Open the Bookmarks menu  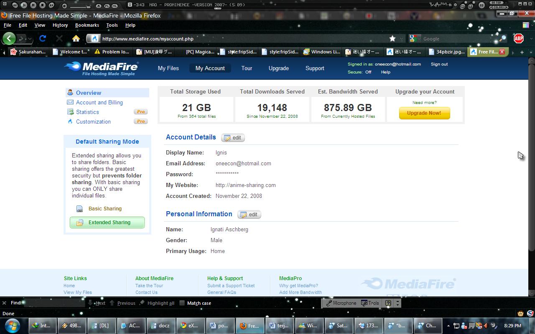coord(87,25)
